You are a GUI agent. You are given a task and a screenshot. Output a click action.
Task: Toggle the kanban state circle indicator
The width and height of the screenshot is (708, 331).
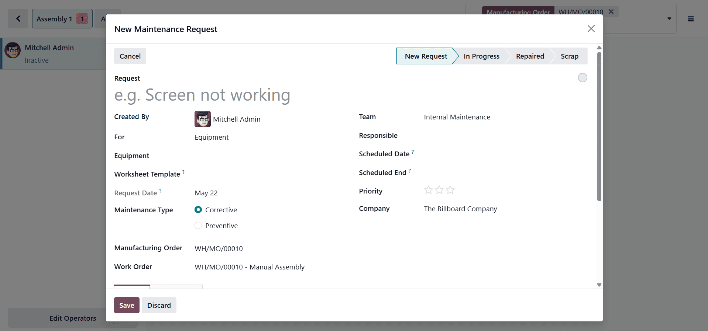pyautogui.click(x=582, y=78)
